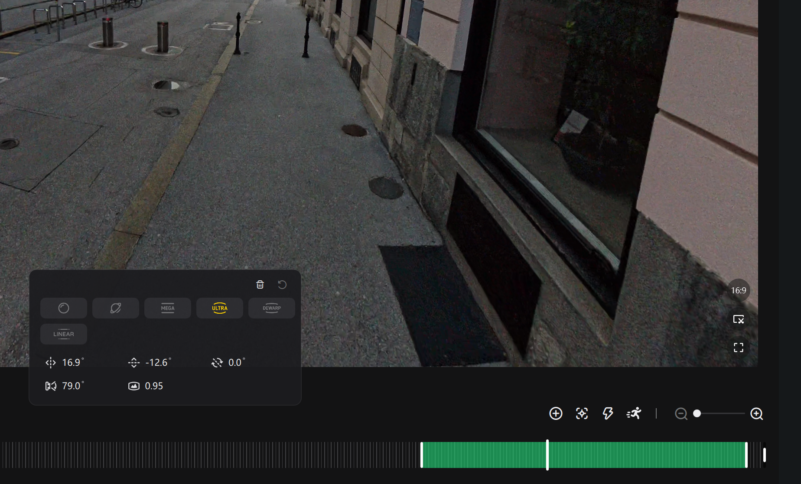Open the TimeShift speed tool
801x484 pixels.
tap(608, 413)
